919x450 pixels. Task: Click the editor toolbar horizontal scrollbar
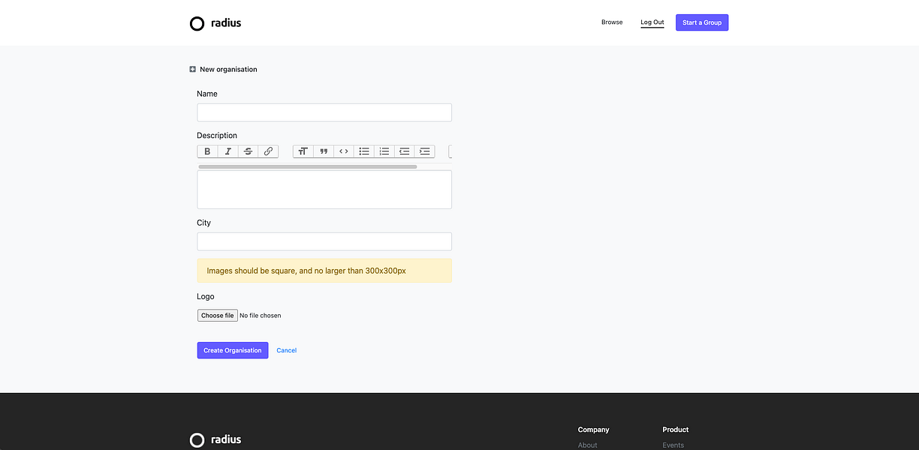(308, 166)
